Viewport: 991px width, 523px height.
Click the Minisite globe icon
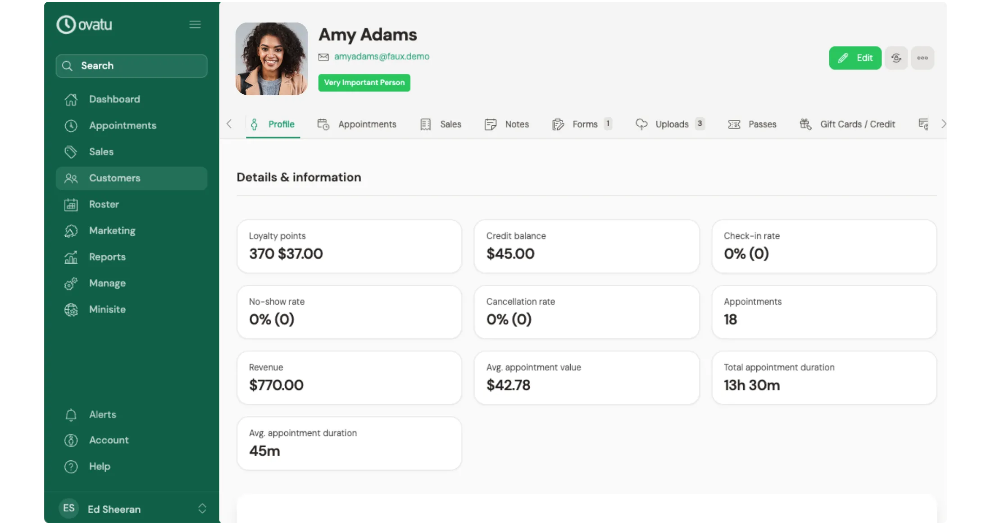(x=71, y=310)
